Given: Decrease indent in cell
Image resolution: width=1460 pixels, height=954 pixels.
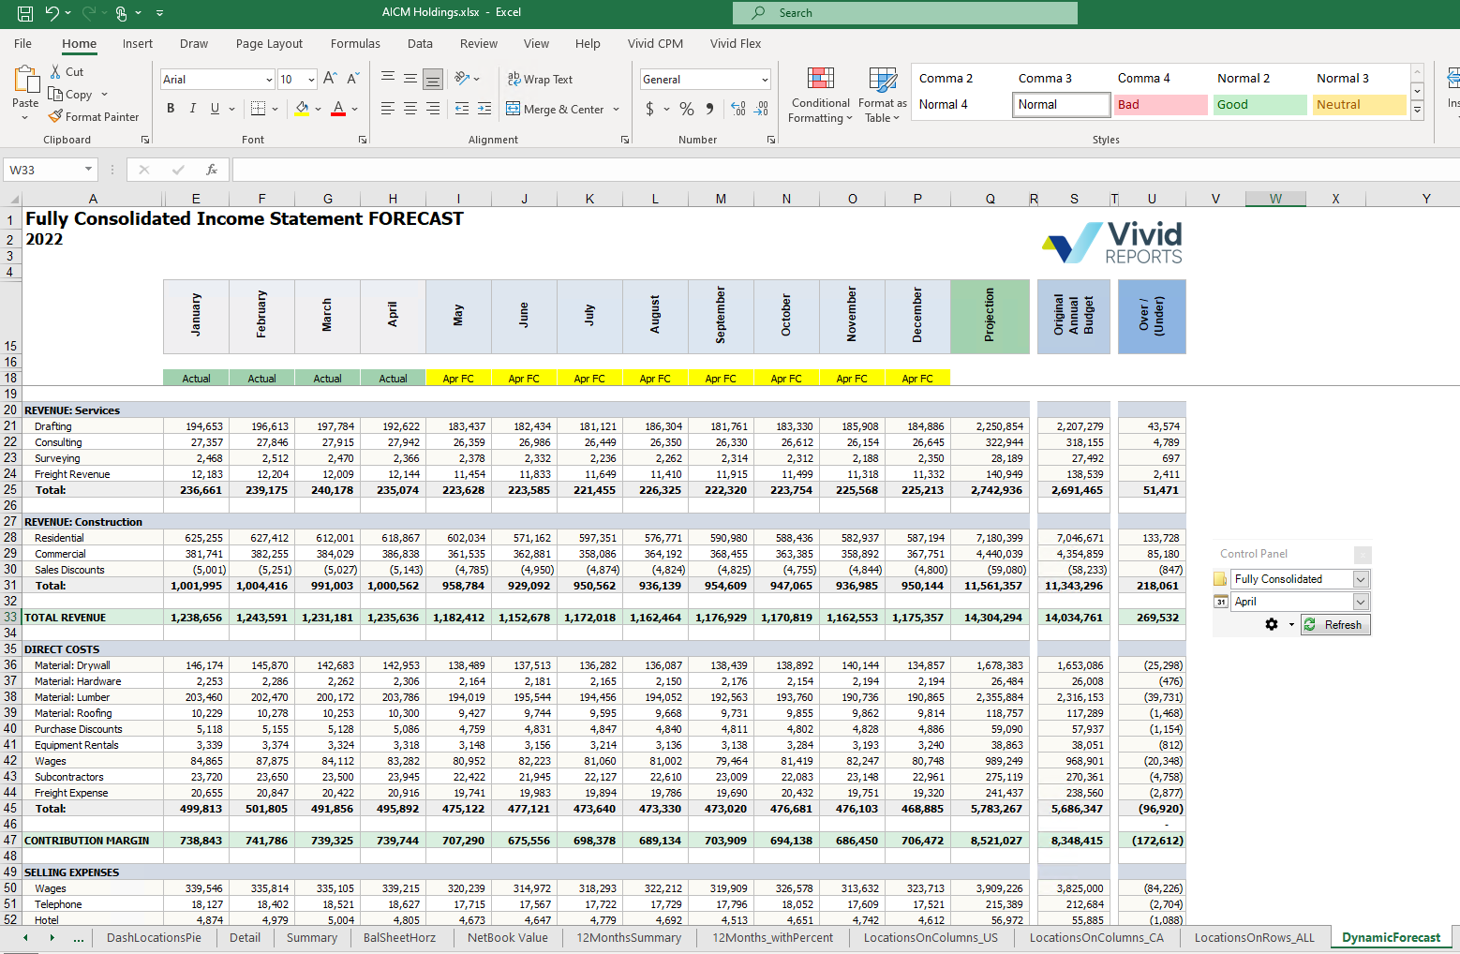Looking at the screenshot, I should click(x=462, y=109).
